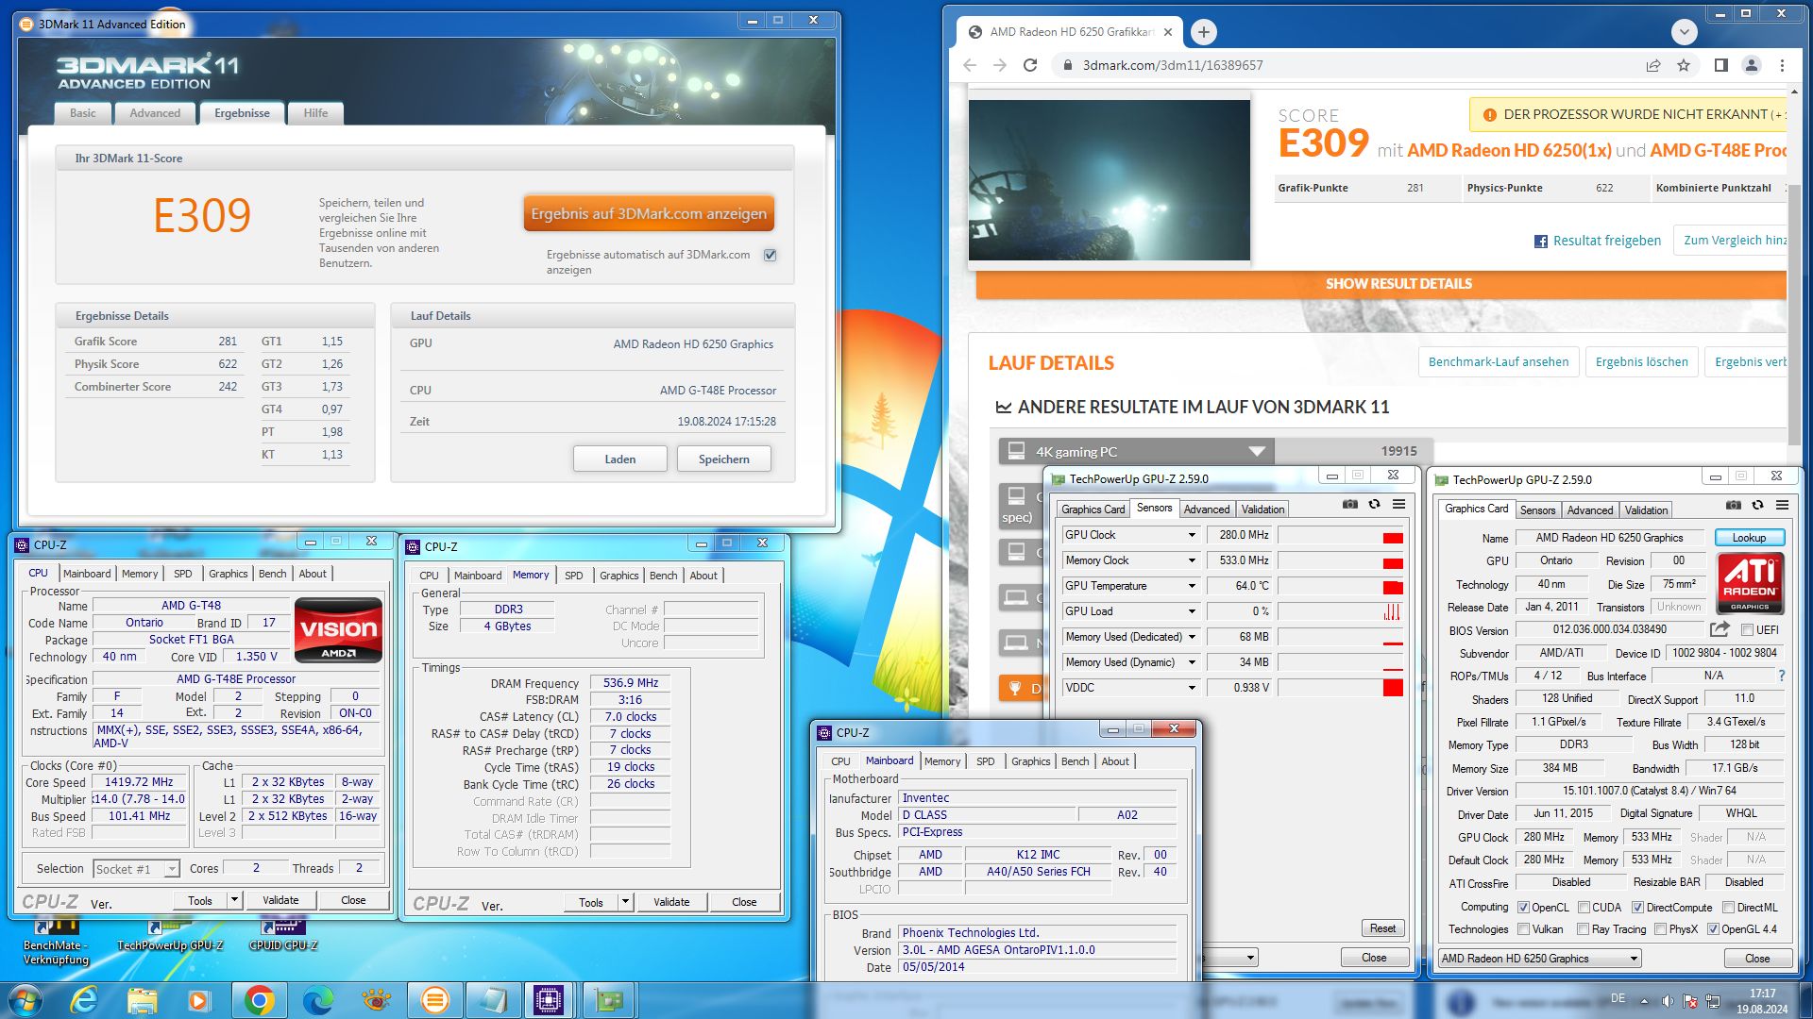Open the GPU Load sensor dropdown
The height and width of the screenshot is (1019, 1813).
[x=1192, y=611]
